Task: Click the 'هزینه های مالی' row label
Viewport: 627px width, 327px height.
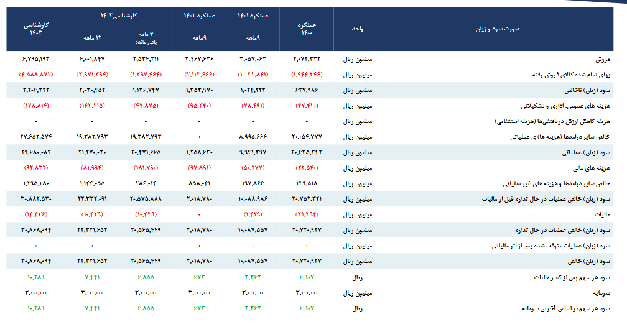Action: (x=592, y=168)
